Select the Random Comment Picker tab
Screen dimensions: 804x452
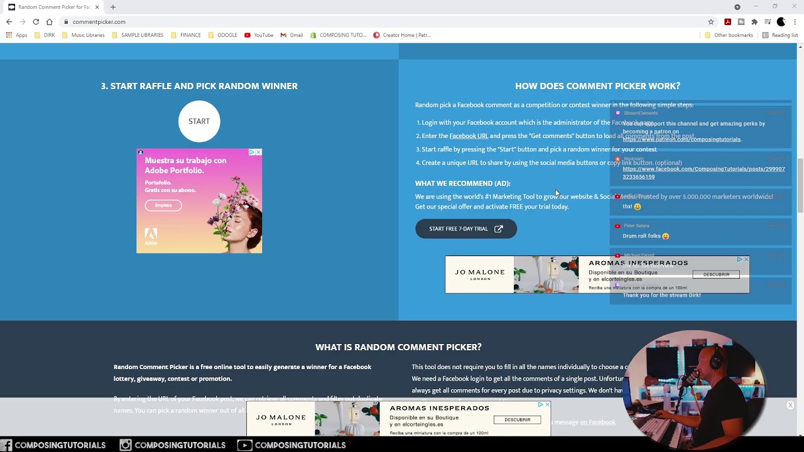(53, 7)
